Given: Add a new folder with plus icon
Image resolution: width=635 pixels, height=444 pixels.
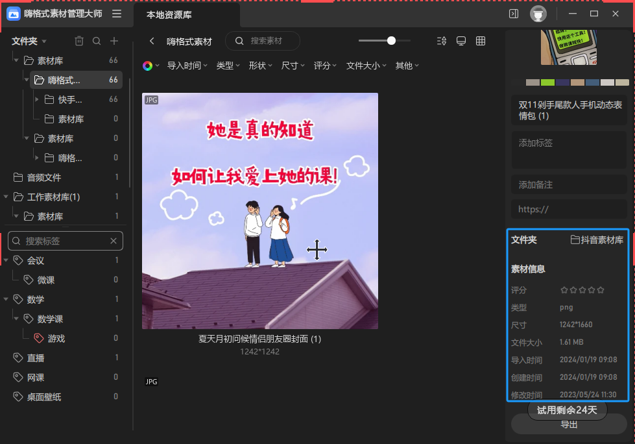Looking at the screenshot, I should tap(114, 41).
